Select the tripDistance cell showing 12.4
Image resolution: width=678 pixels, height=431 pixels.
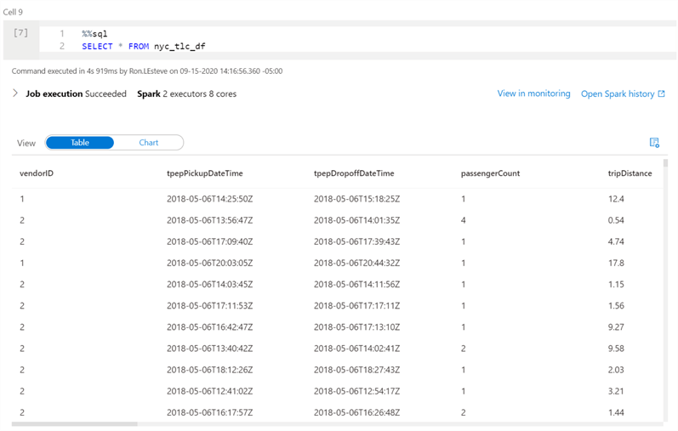(616, 199)
